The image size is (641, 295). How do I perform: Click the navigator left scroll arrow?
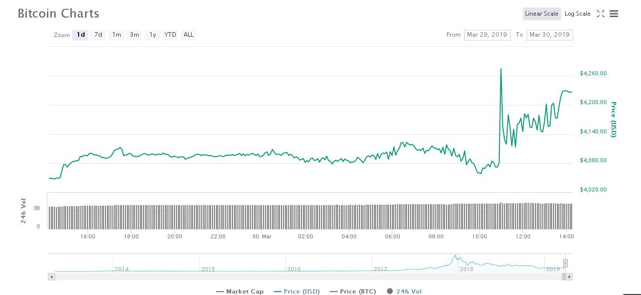point(51,277)
